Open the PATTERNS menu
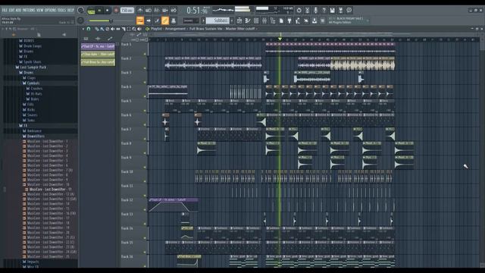 pyautogui.click(x=29, y=10)
